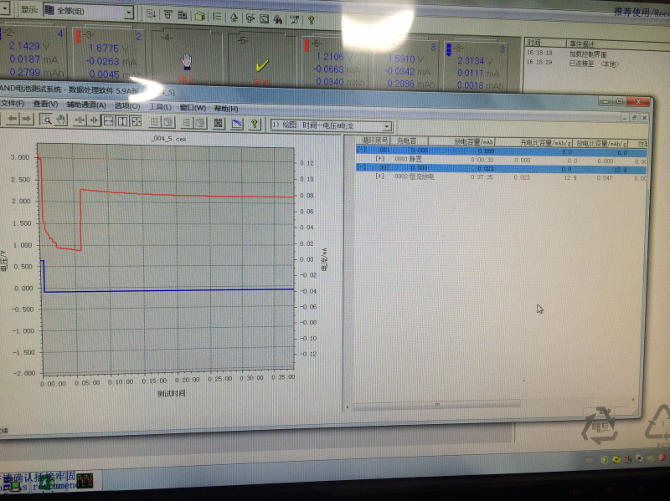This screenshot has height=501, width=670.
Task: Select the zoom magnifier tool
Action: pyautogui.click(x=46, y=120)
